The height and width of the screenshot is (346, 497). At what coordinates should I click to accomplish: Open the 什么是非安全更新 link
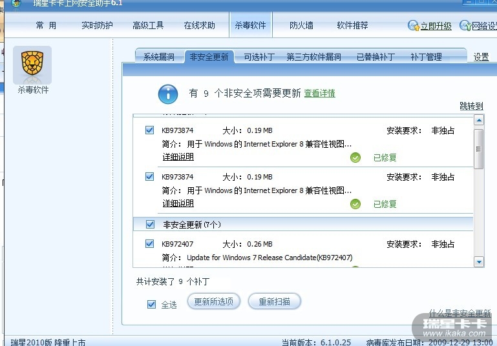coord(460,313)
